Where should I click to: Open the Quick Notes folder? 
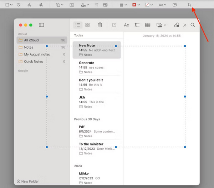point(42,61)
